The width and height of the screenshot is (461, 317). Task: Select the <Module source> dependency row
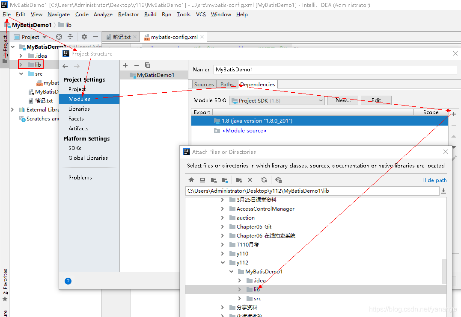click(x=320, y=131)
